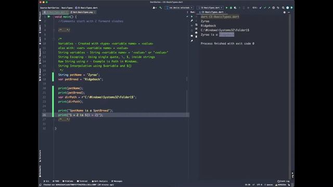Click the Git commit checkmark icon

(x=265, y=8)
